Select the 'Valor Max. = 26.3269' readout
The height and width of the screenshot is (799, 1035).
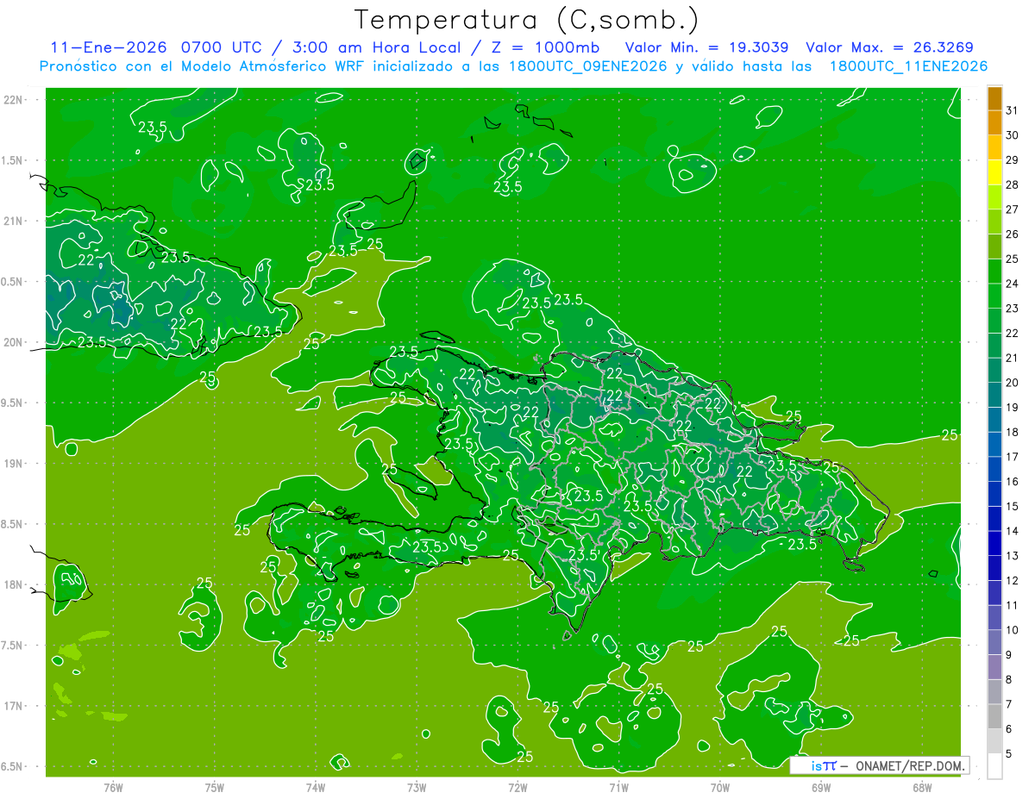890,47
